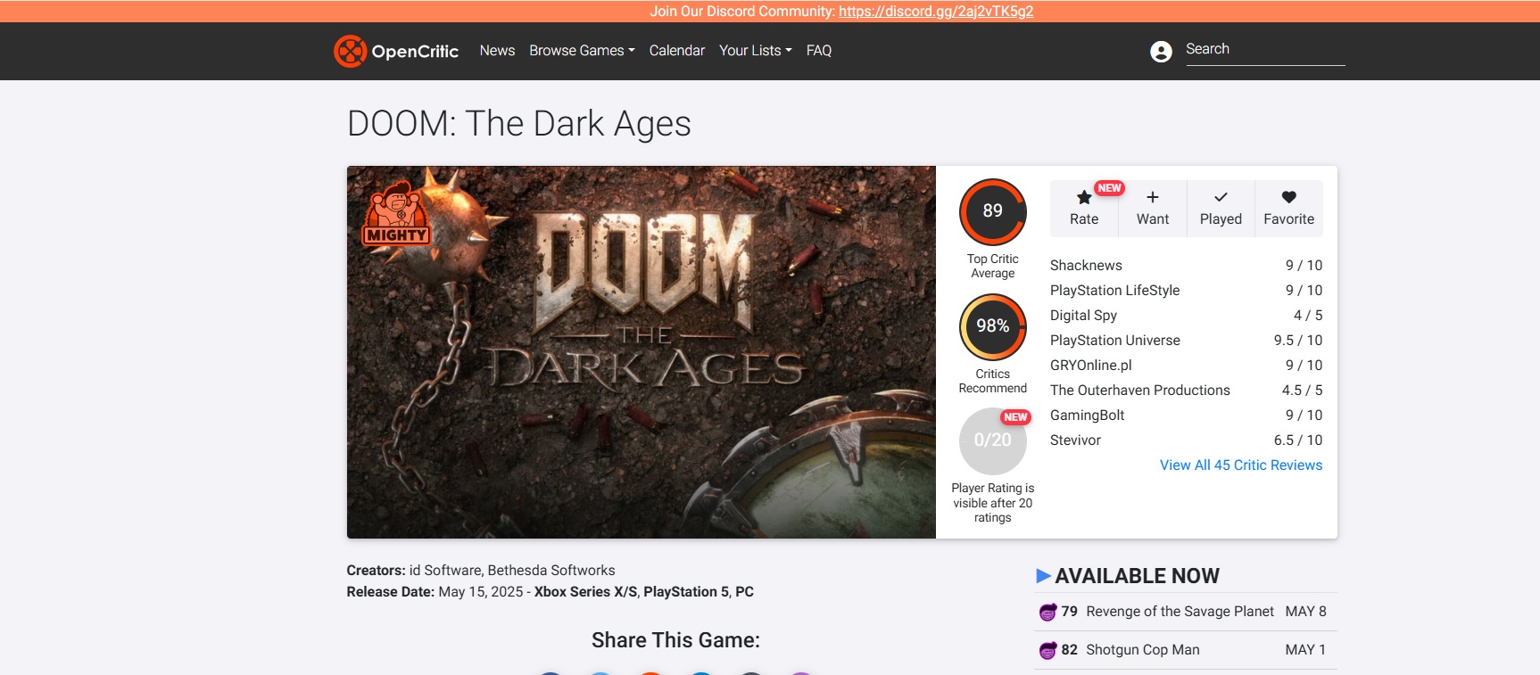
Task: Click the DOOM: The Dark Ages page title
Action: coord(519,124)
